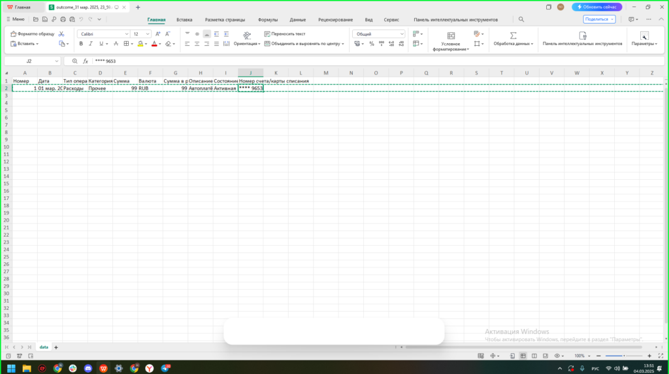Toggle reading mode eye icon
The image size is (669, 374).
click(557, 356)
